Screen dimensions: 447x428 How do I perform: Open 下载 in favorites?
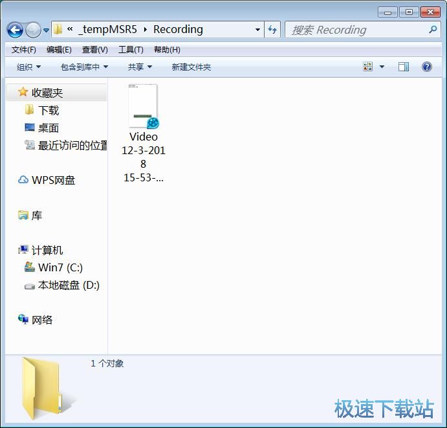49,111
